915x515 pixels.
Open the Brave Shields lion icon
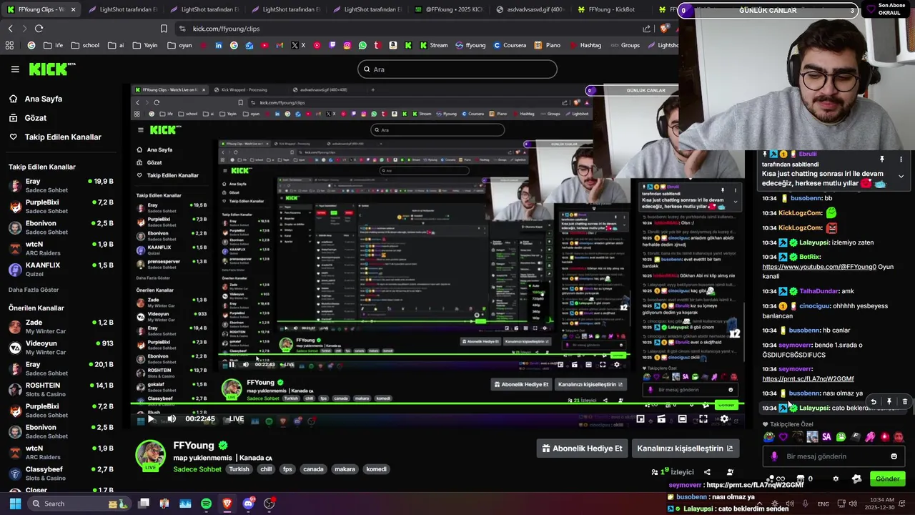click(664, 29)
